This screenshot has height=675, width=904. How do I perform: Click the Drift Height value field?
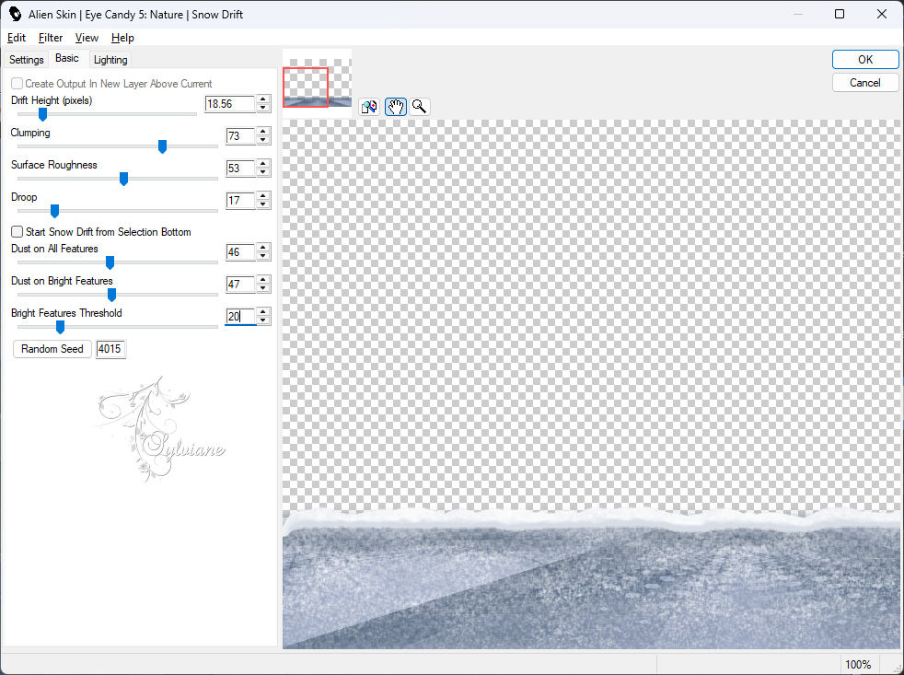tap(230, 104)
